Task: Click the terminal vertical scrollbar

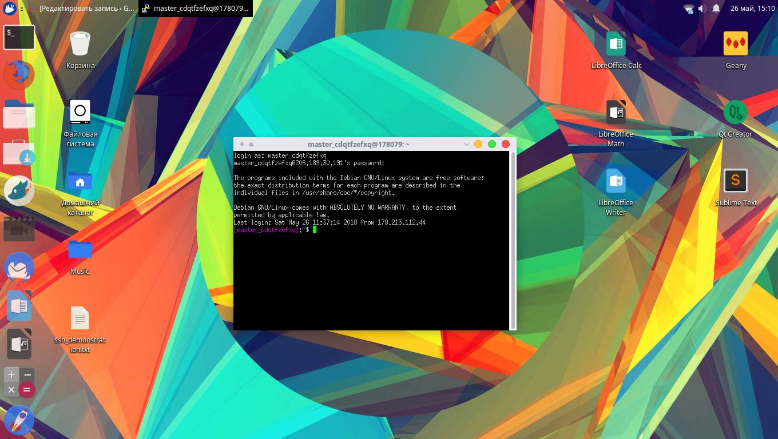Action: pyautogui.click(x=513, y=240)
